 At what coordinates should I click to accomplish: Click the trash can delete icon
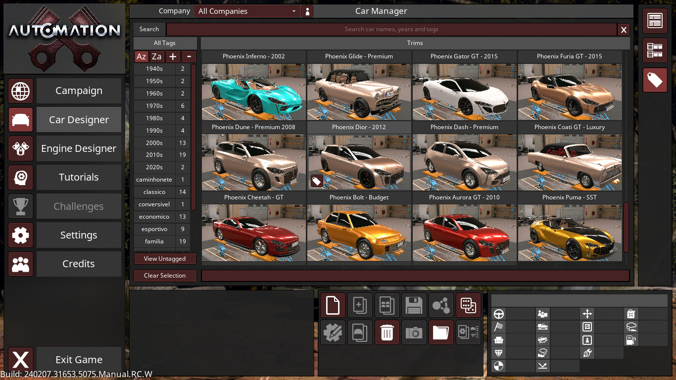click(x=387, y=332)
